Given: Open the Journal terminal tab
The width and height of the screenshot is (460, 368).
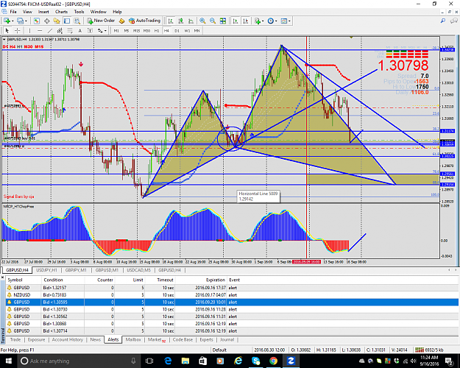Looking at the screenshot, I should click(x=227, y=339).
